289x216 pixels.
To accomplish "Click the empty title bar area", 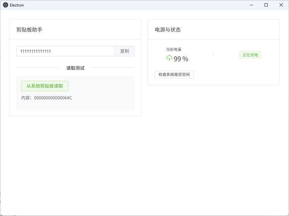I will click(x=130, y=5).
